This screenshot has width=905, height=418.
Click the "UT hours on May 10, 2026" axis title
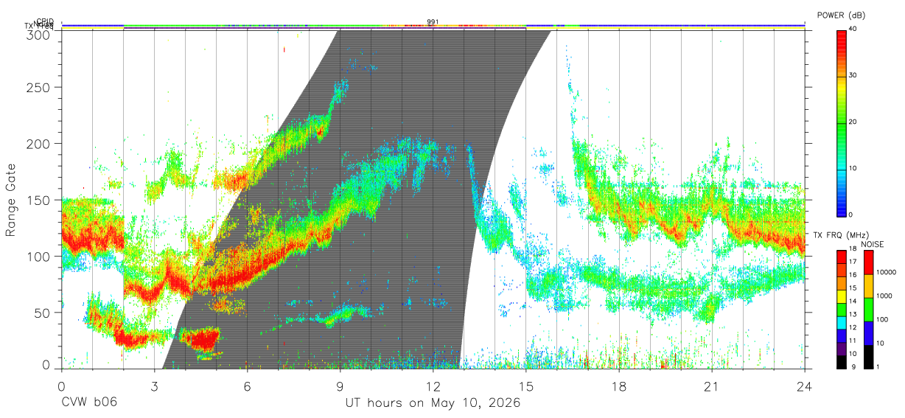(x=433, y=403)
